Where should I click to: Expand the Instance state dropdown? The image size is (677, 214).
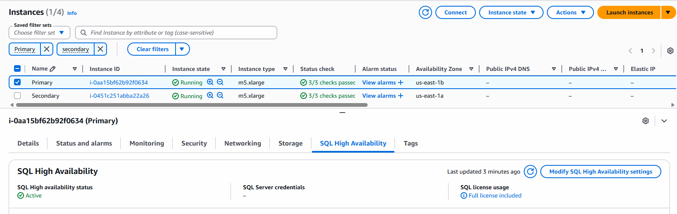pyautogui.click(x=511, y=12)
